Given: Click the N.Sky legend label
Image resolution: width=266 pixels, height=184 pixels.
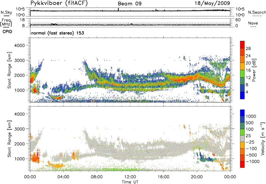Looking at the screenshot, I should pyautogui.click(x=6, y=13).
